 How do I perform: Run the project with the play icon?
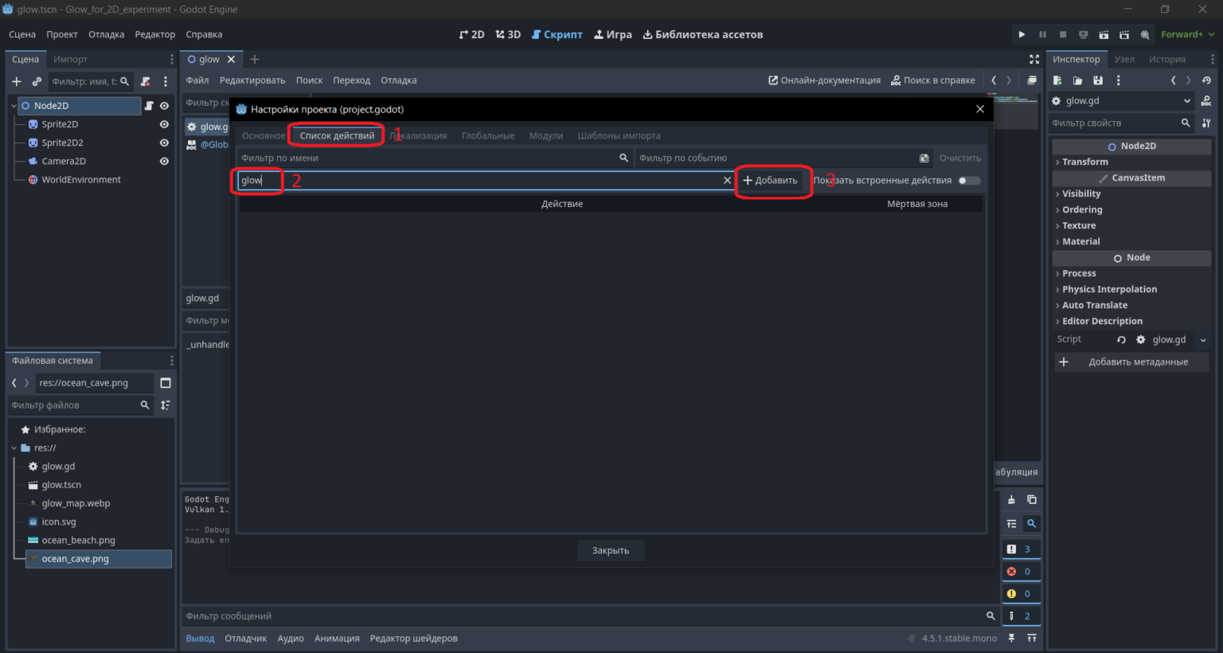click(1022, 34)
